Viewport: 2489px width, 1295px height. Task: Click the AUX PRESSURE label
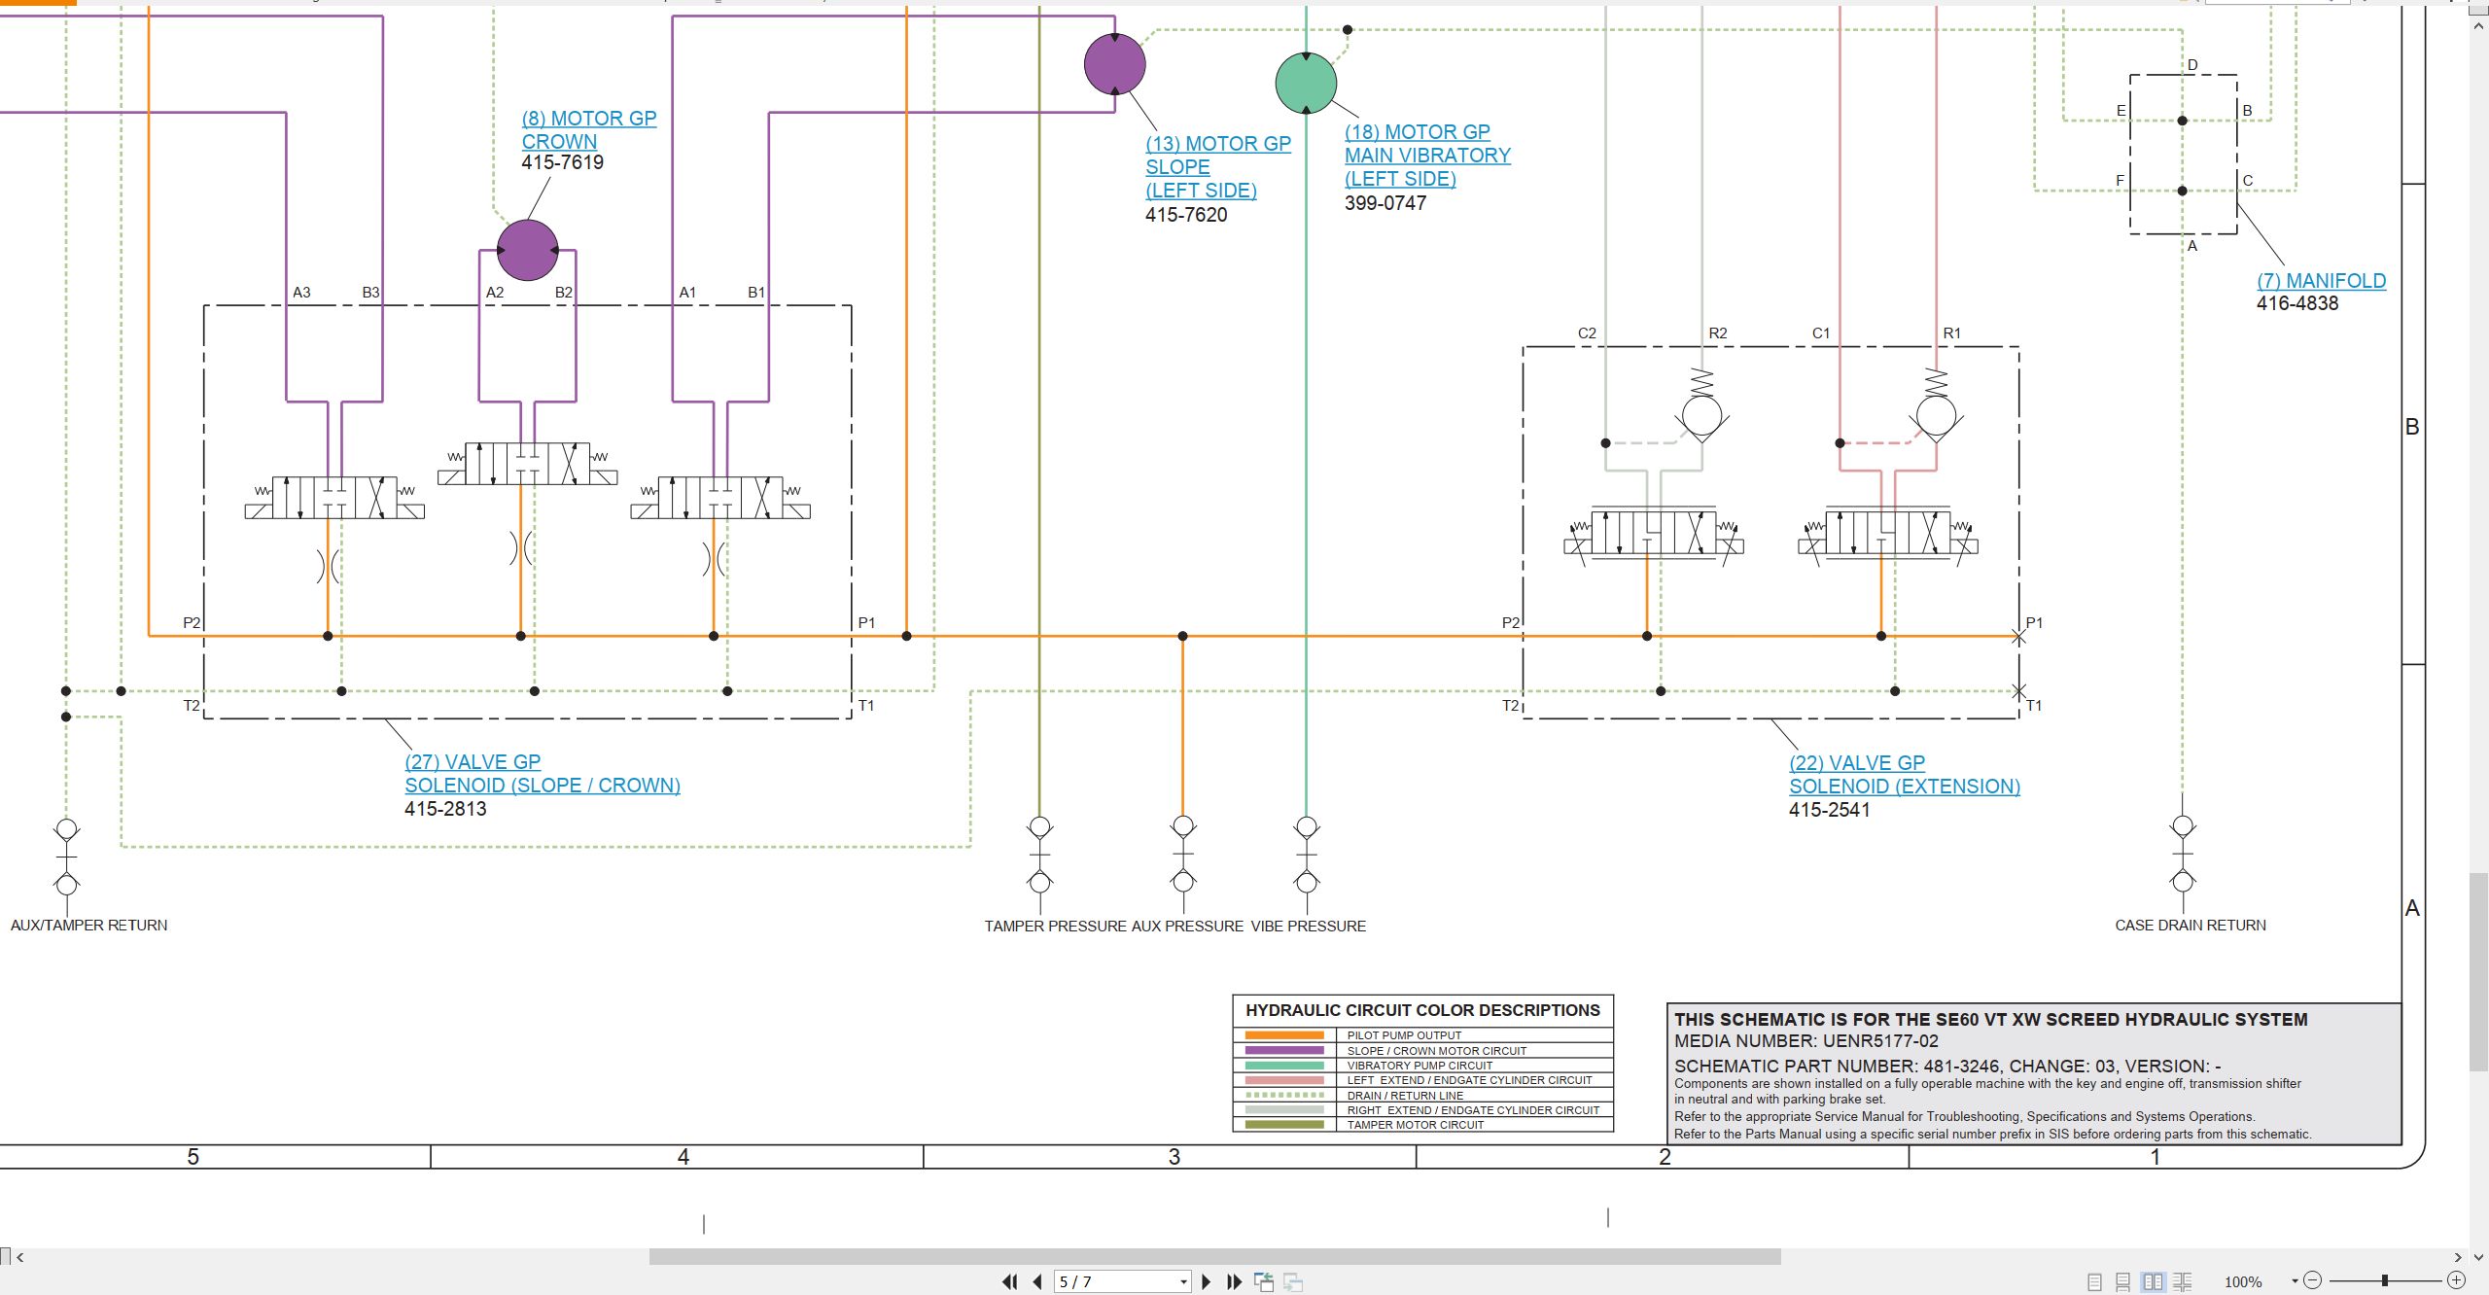coord(1187,927)
